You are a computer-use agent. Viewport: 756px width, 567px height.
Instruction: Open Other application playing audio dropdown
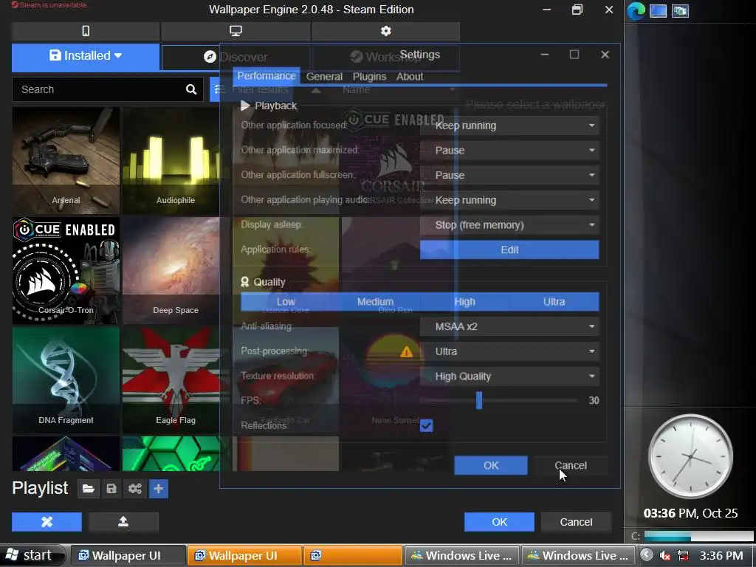pyautogui.click(x=509, y=200)
